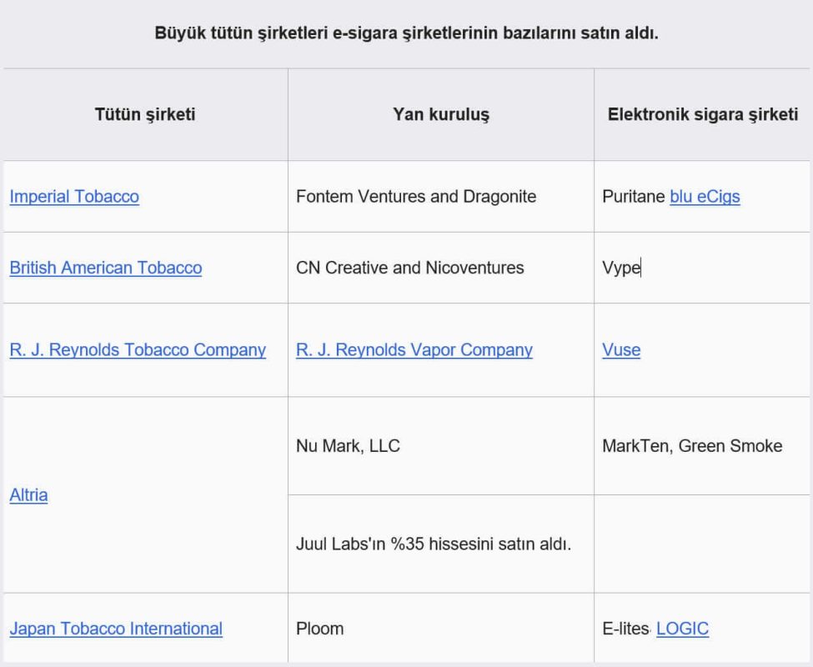The image size is (813, 667).
Task: Select the 'Tütün şirketi' column header
Action: pyautogui.click(x=145, y=114)
